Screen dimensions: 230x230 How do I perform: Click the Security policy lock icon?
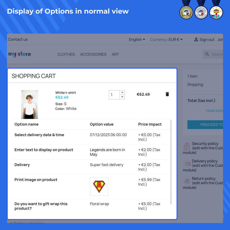[x=187, y=146]
